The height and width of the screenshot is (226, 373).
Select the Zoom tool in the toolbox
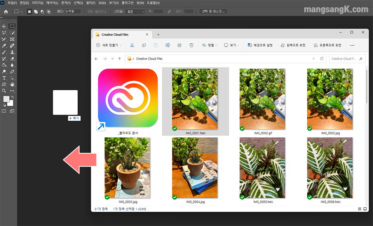pos(4,91)
